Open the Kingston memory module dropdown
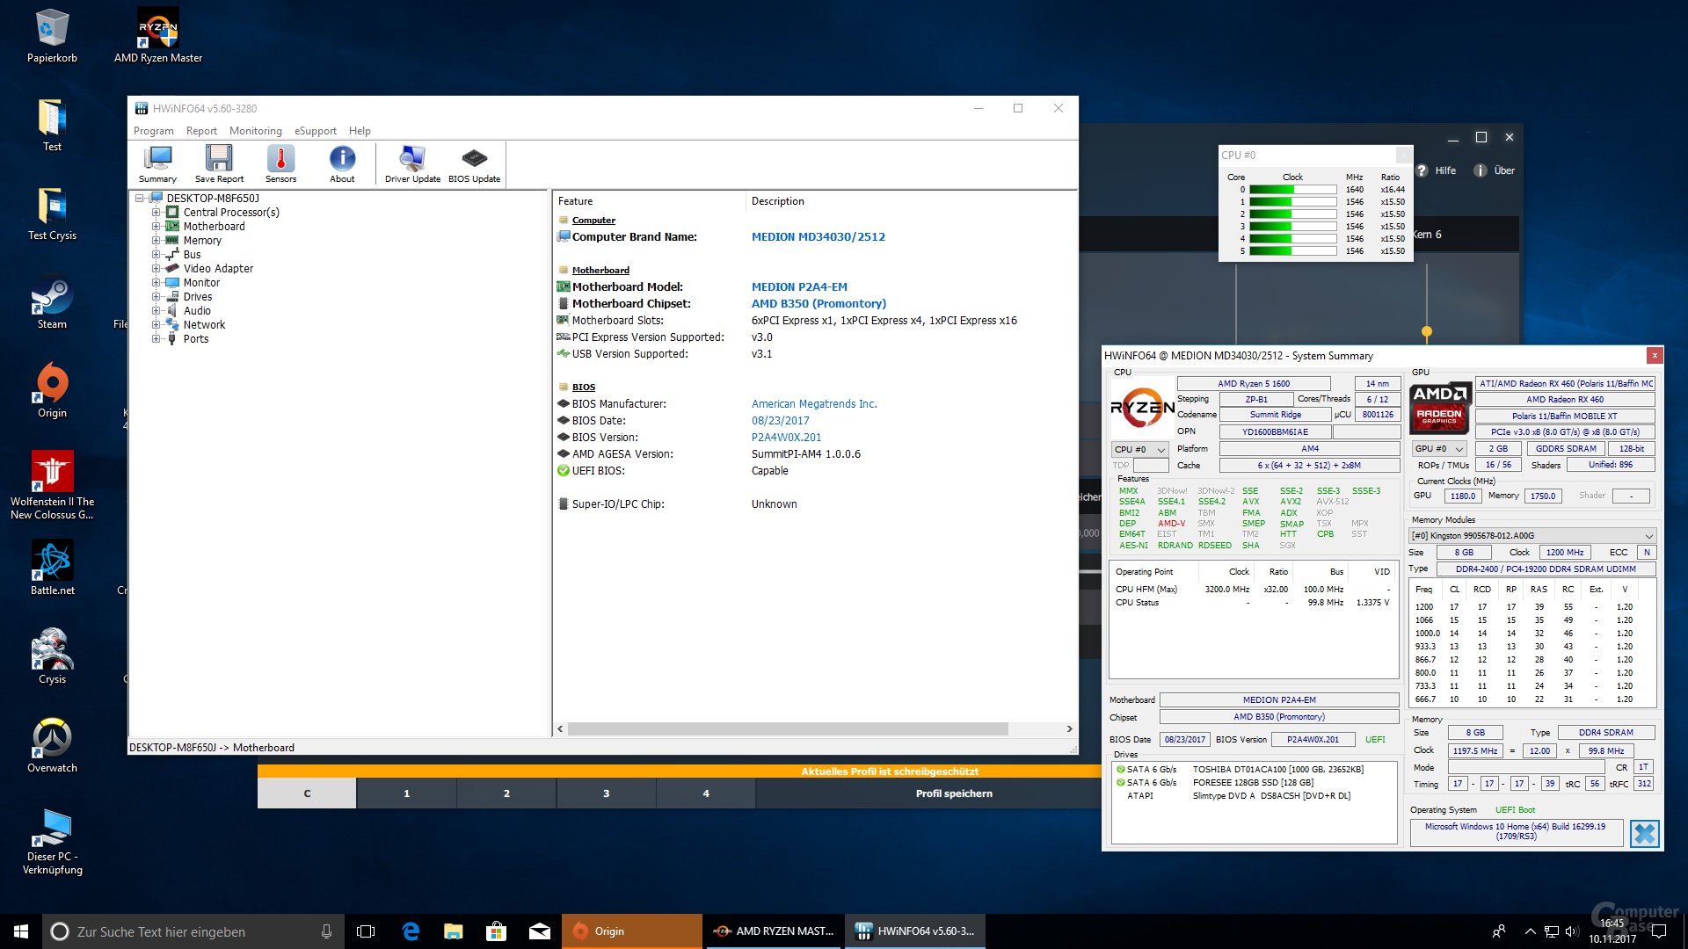The width and height of the screenshot is (1688, 949). (1532, 535)
